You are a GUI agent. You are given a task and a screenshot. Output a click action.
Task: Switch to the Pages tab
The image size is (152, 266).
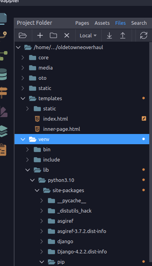(x=82, y=23)
